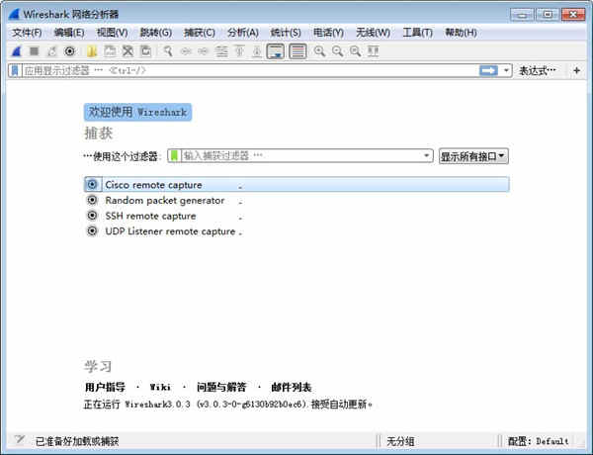Select UDP Listener remote capture interface
Viewport: 593px width, 455px height.
pos(296,231)
